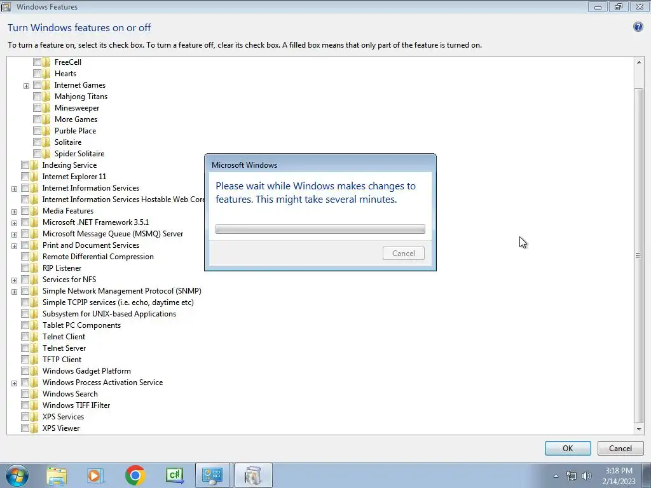
Task: Select the Windows TIFF IFilter row
Action: pyautogui.click(x=76, y=405)
